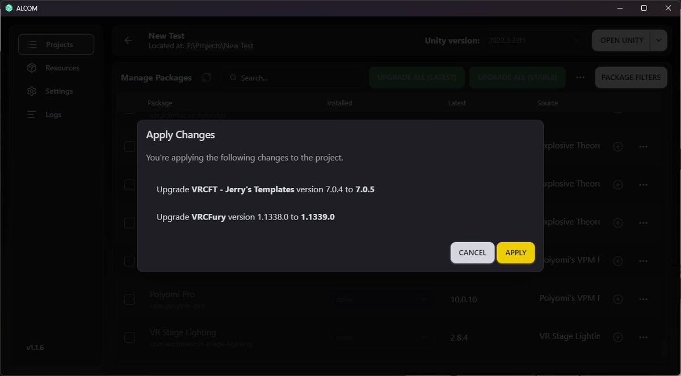Click the Latest column header
The height and width of the screenshot is (376, 681).
457,103
